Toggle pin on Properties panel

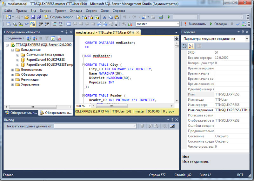(x=243, y=32)
